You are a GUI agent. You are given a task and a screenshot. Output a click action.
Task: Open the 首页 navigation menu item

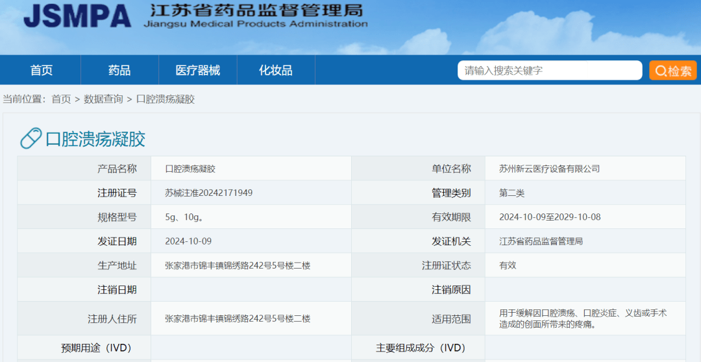point(42,70)
